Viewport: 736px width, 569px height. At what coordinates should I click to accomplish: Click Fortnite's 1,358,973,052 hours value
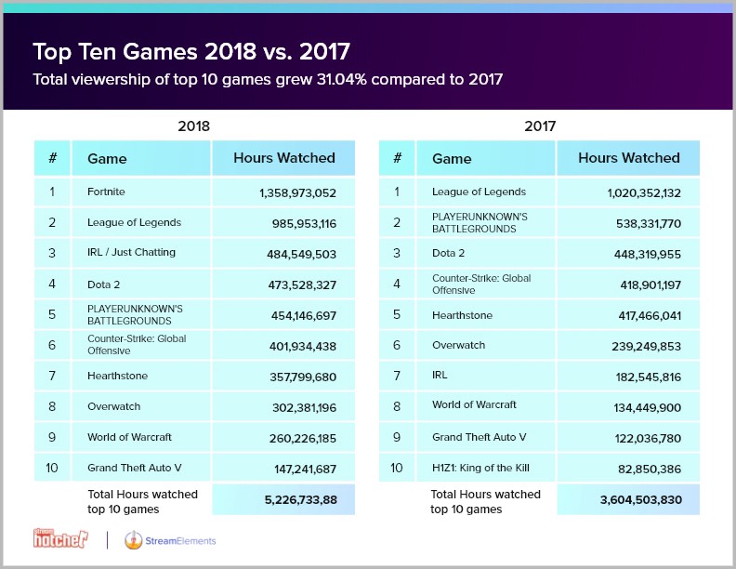pos(285,192)
